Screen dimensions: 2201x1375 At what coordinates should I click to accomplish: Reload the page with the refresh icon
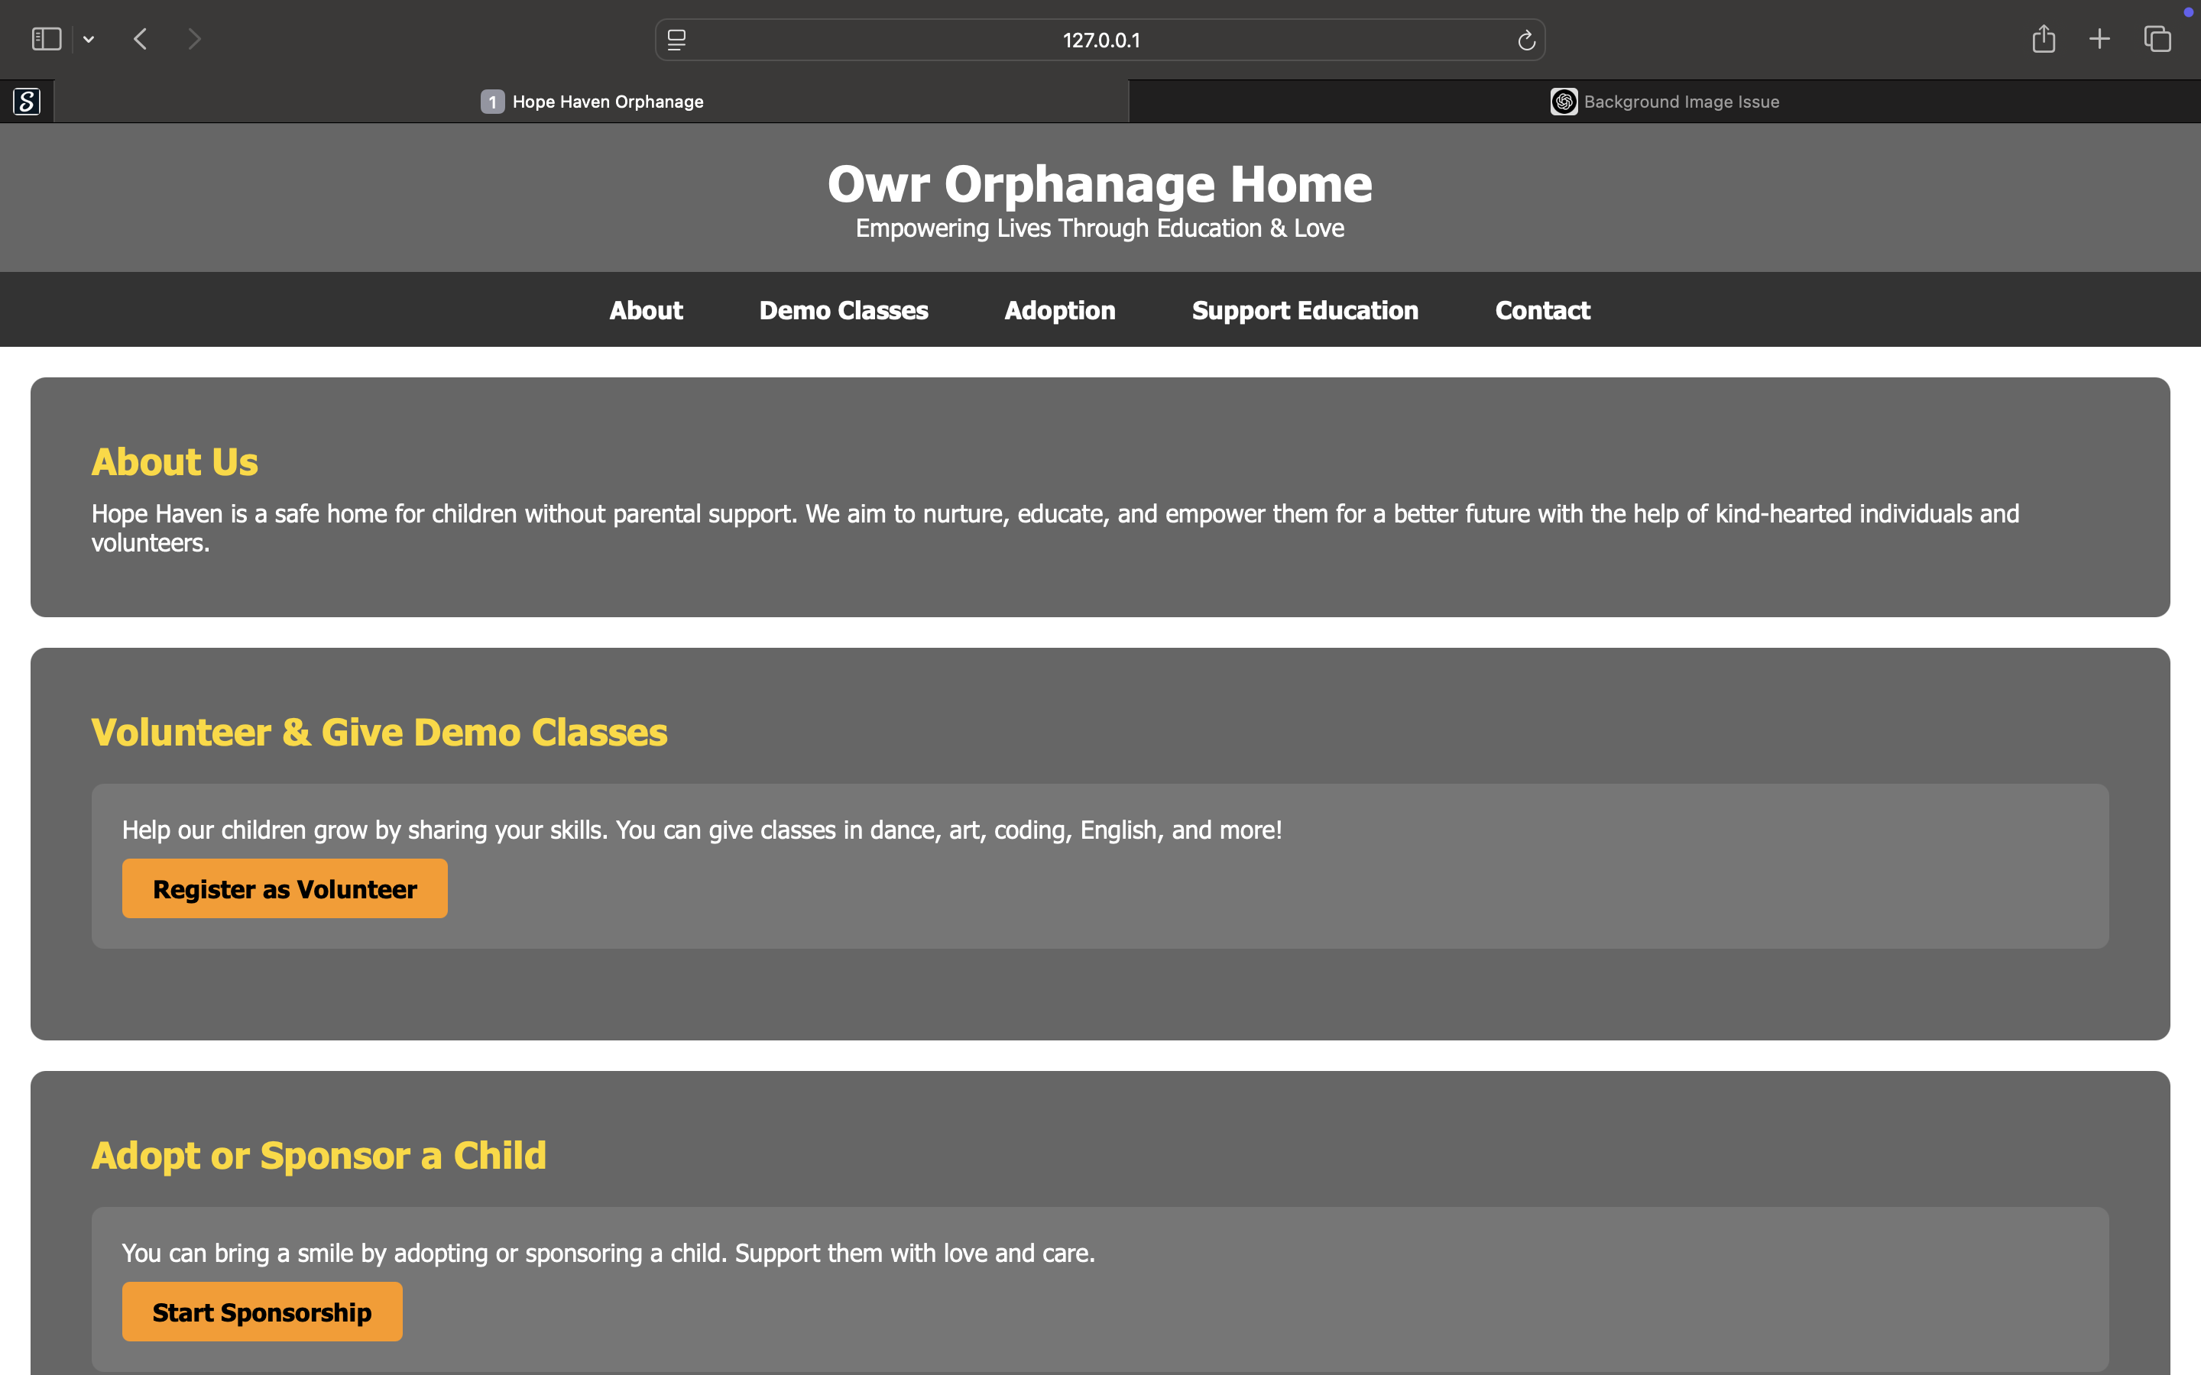(x=1526, y=40)
